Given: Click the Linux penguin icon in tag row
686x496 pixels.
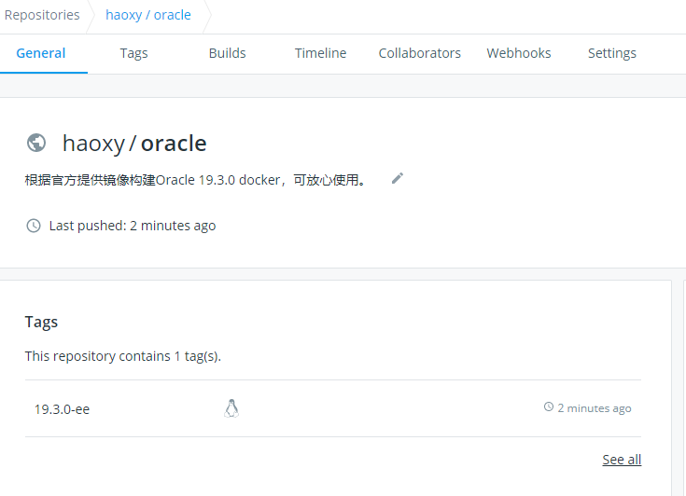Looking at the screenshot, I should pos(231,408).
